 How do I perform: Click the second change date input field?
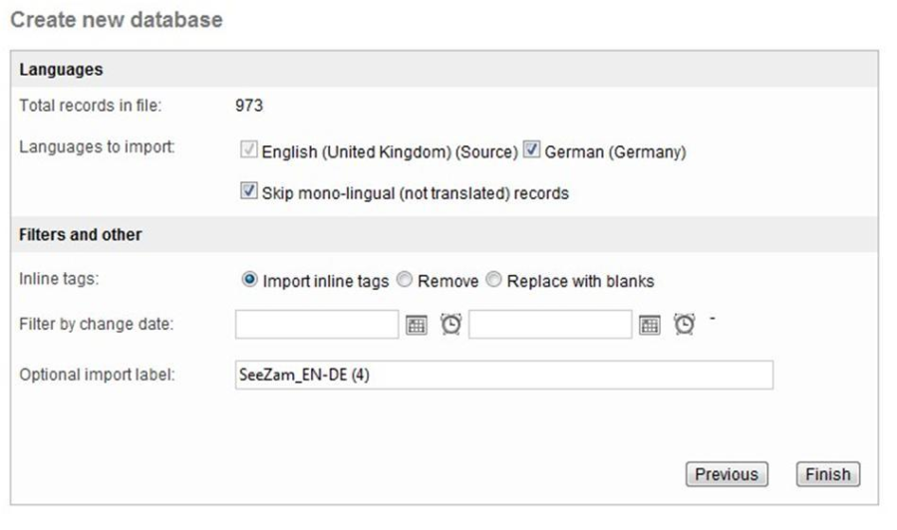[x=550, y=325]
